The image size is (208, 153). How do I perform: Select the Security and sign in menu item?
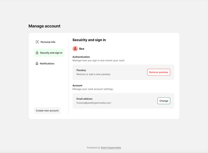click(51, 53)
